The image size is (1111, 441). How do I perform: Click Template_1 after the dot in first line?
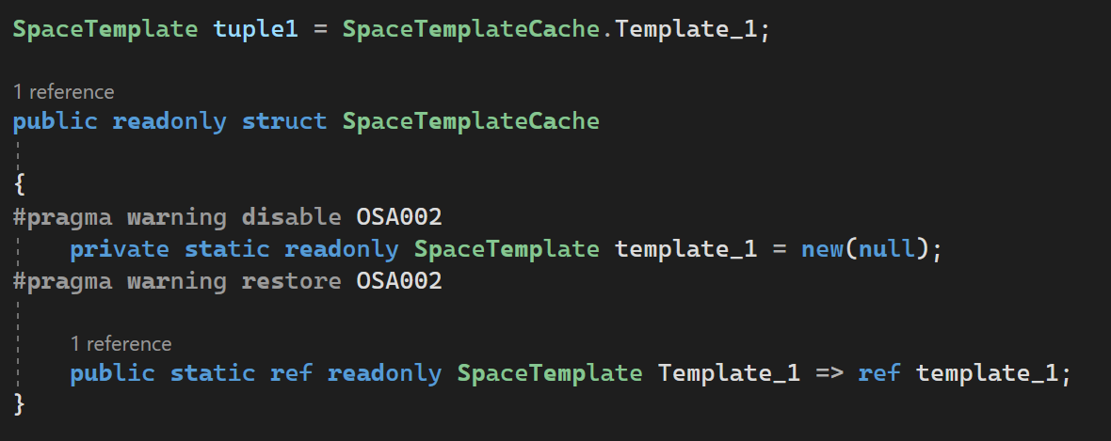click(x=685, y=29)
